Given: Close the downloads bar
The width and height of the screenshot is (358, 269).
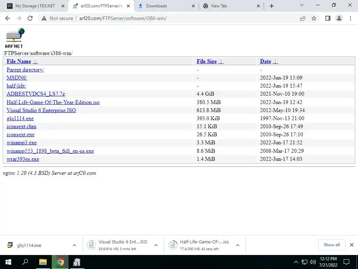Looking at the screenshot, I should tap(352, 245).
